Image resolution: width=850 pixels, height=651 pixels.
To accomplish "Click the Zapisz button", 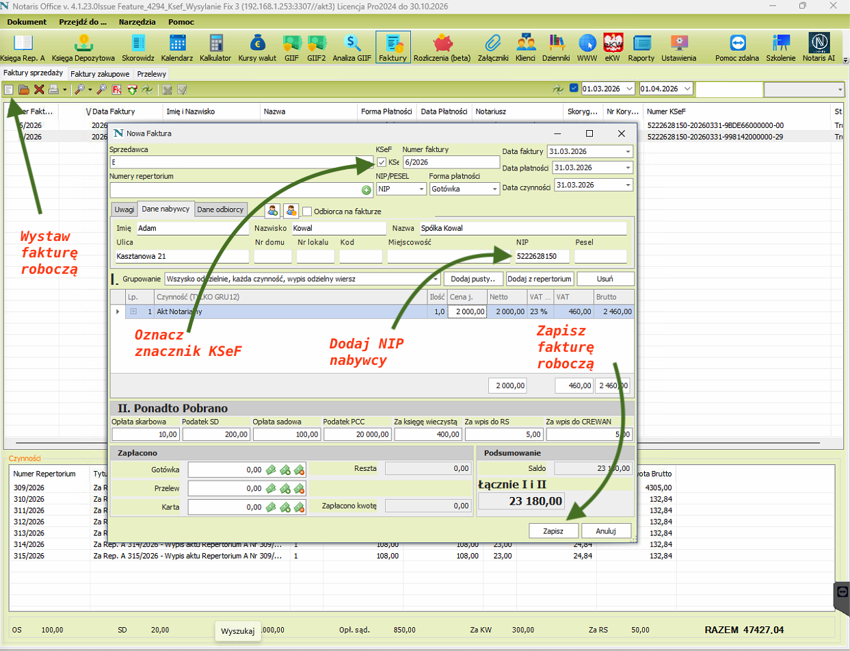I will [x=553, y=531].
